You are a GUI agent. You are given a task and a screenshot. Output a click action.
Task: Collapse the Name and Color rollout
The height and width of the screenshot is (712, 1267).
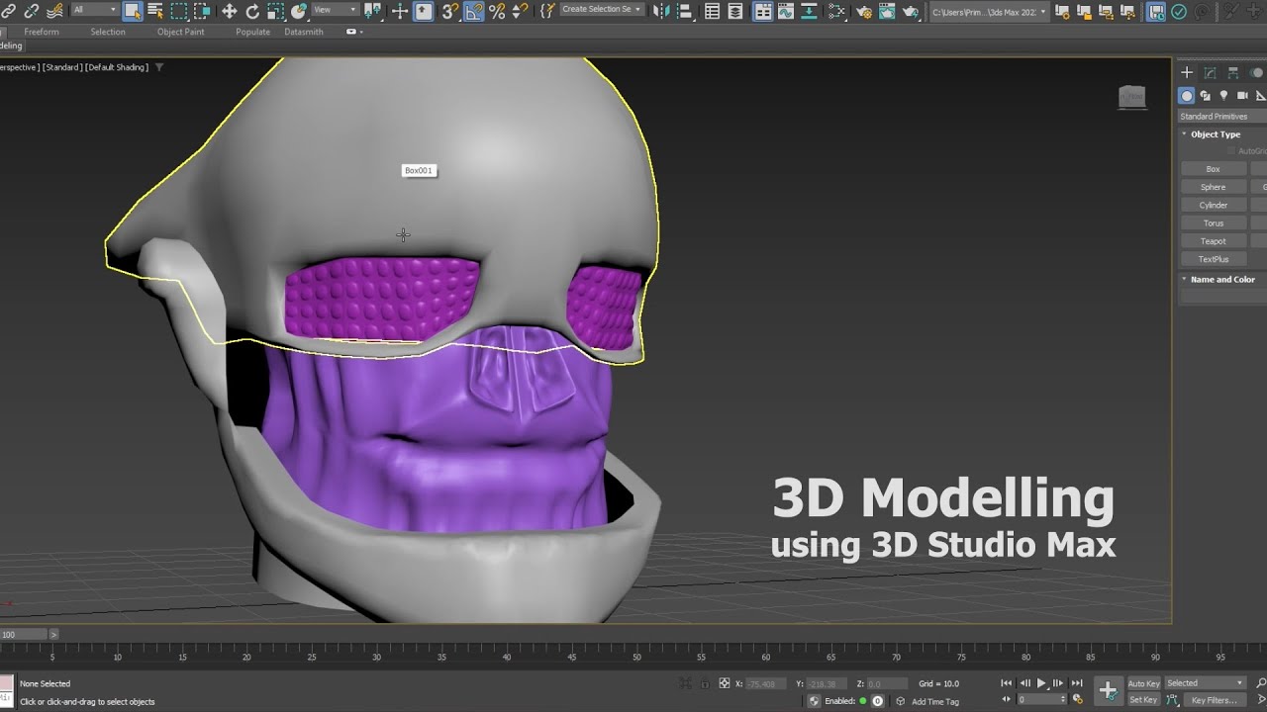(1222, 280)
